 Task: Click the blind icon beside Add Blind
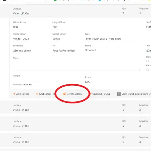(119, 94)
